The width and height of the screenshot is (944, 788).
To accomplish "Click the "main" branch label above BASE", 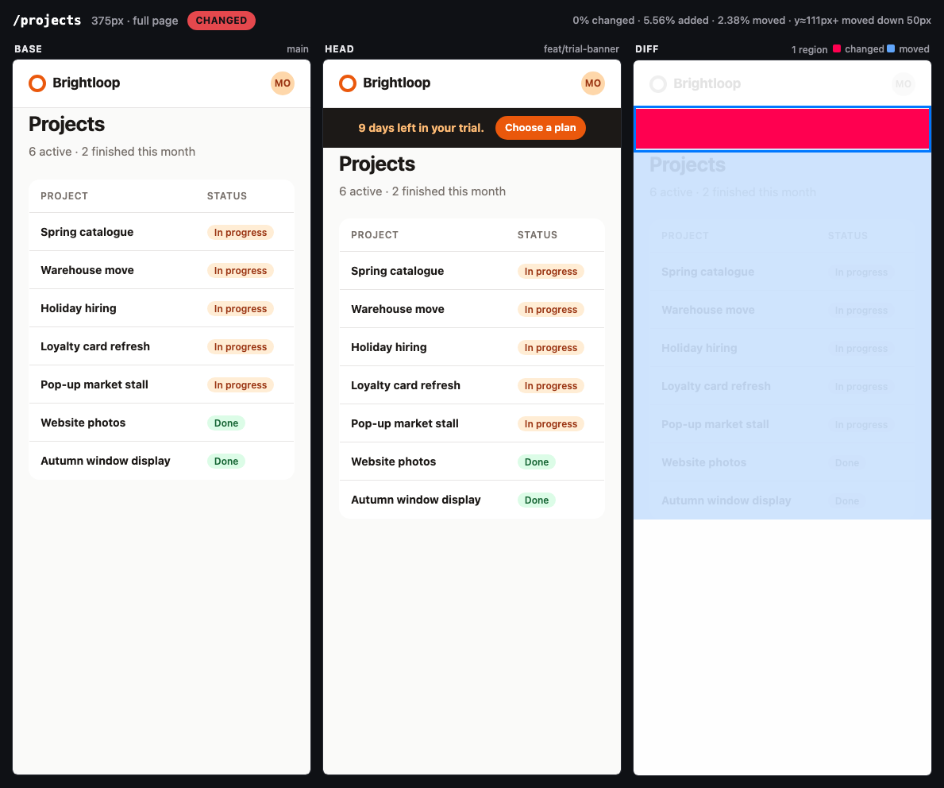I will [298, 48].
